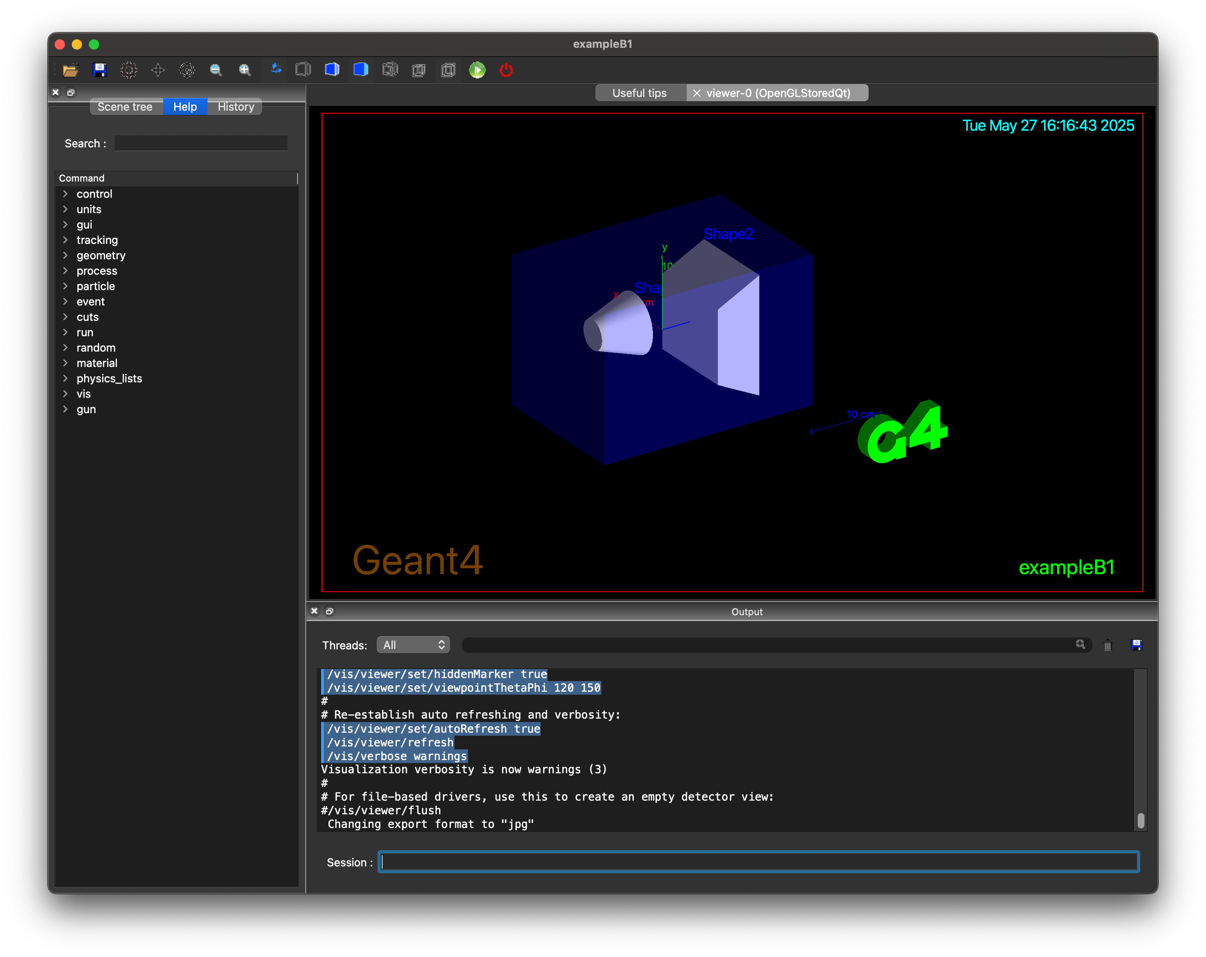Select the move/pan crosshair tool

pos(158,70)
